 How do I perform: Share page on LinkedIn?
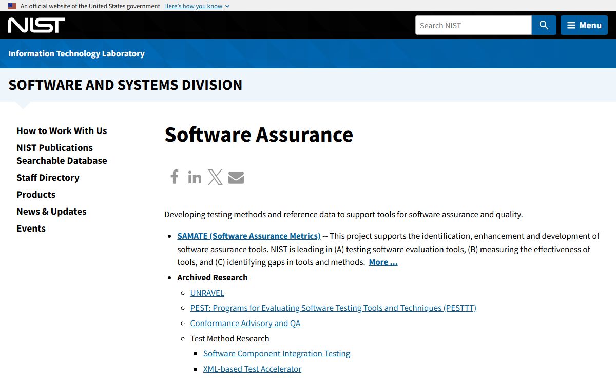click(x=195, y=177)
